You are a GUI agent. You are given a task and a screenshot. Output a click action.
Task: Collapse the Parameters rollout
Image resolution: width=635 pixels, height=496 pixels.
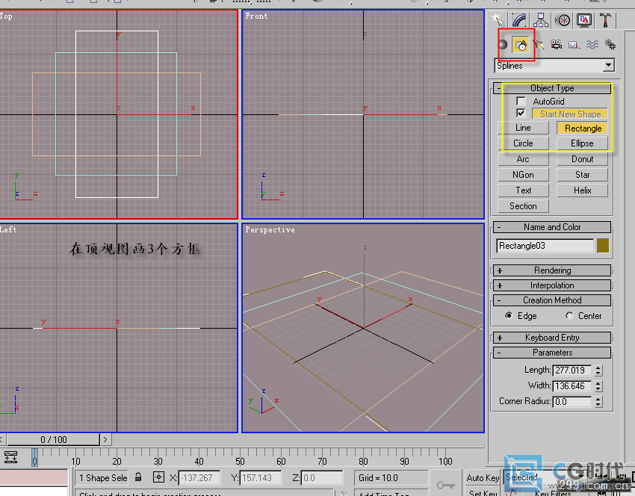point(552,353)
